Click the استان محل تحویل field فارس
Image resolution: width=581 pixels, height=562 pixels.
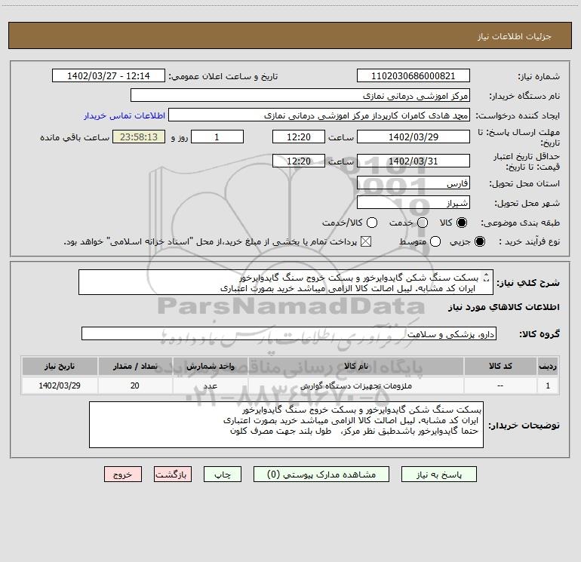[413, 183]
